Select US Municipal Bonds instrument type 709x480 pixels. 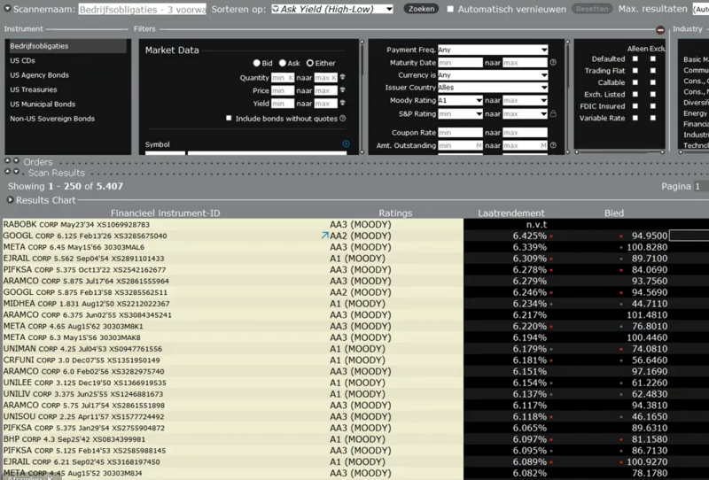tap(66, 104)
